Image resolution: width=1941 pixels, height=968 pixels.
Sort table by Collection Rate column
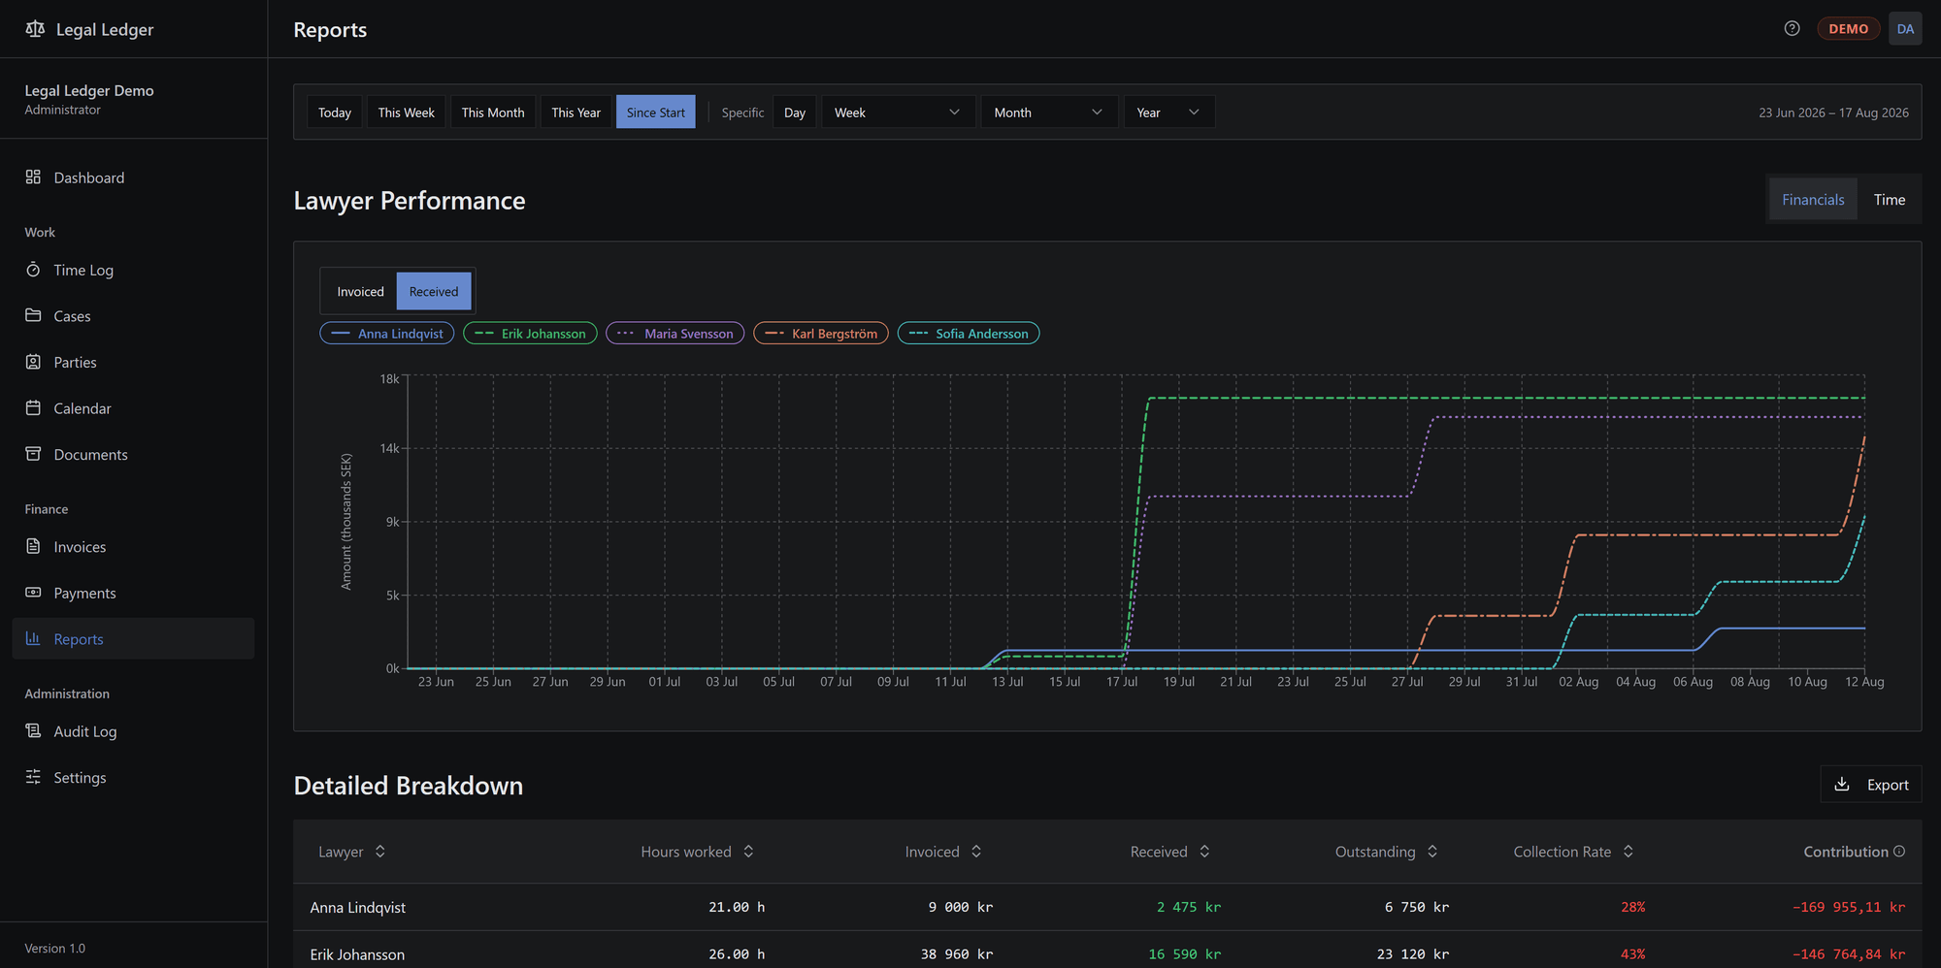point(1573,852)
